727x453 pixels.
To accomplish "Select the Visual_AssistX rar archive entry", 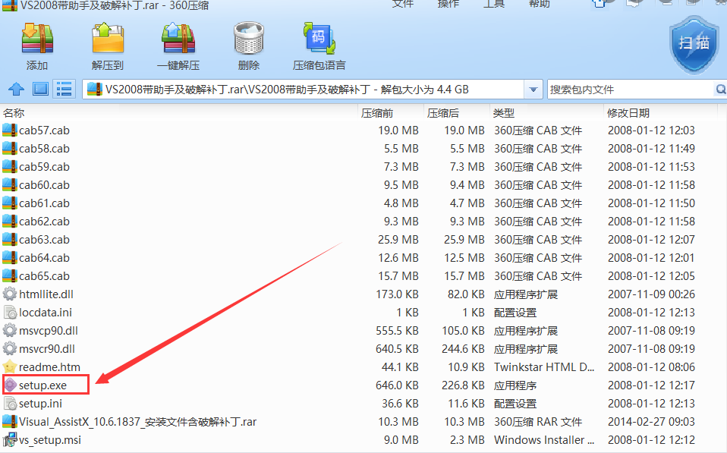I will point(137,422).
